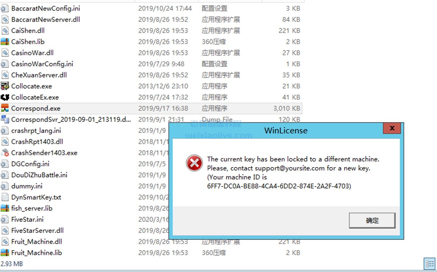Click the WinLicense dialog title bar
437x272 pixels.
click(276, 130)
